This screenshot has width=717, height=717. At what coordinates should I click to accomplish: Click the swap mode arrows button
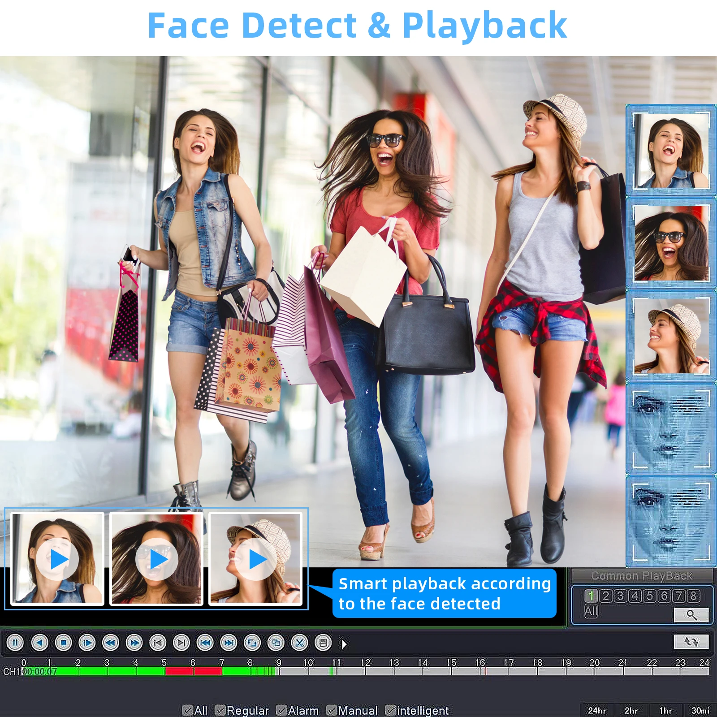(691, 642)
